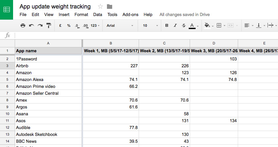
Task: Select the 39.5 value for BBC News
Action: [111, 141]
